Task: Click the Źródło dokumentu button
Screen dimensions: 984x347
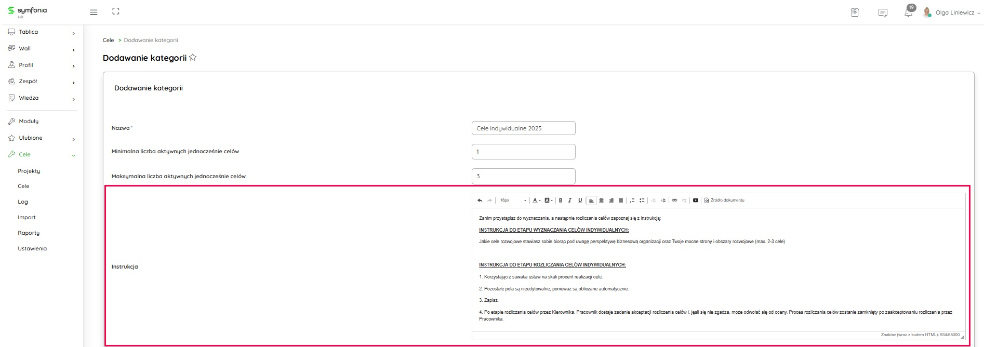Action: 724,201
